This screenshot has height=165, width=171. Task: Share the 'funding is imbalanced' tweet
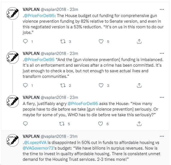(139, 85)
